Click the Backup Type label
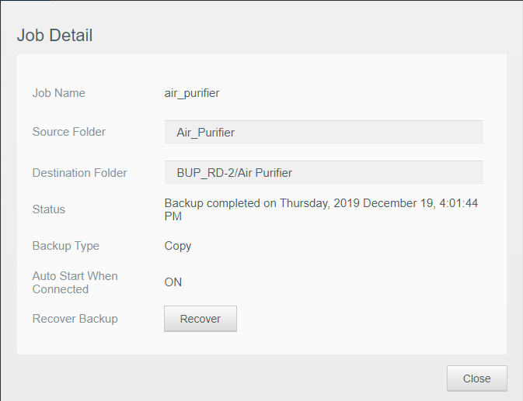Screen dimensions: 523x401 [66, 246]
